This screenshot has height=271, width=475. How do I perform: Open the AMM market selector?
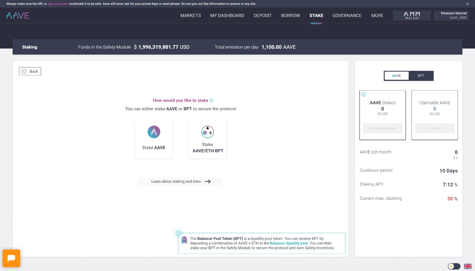412,15
